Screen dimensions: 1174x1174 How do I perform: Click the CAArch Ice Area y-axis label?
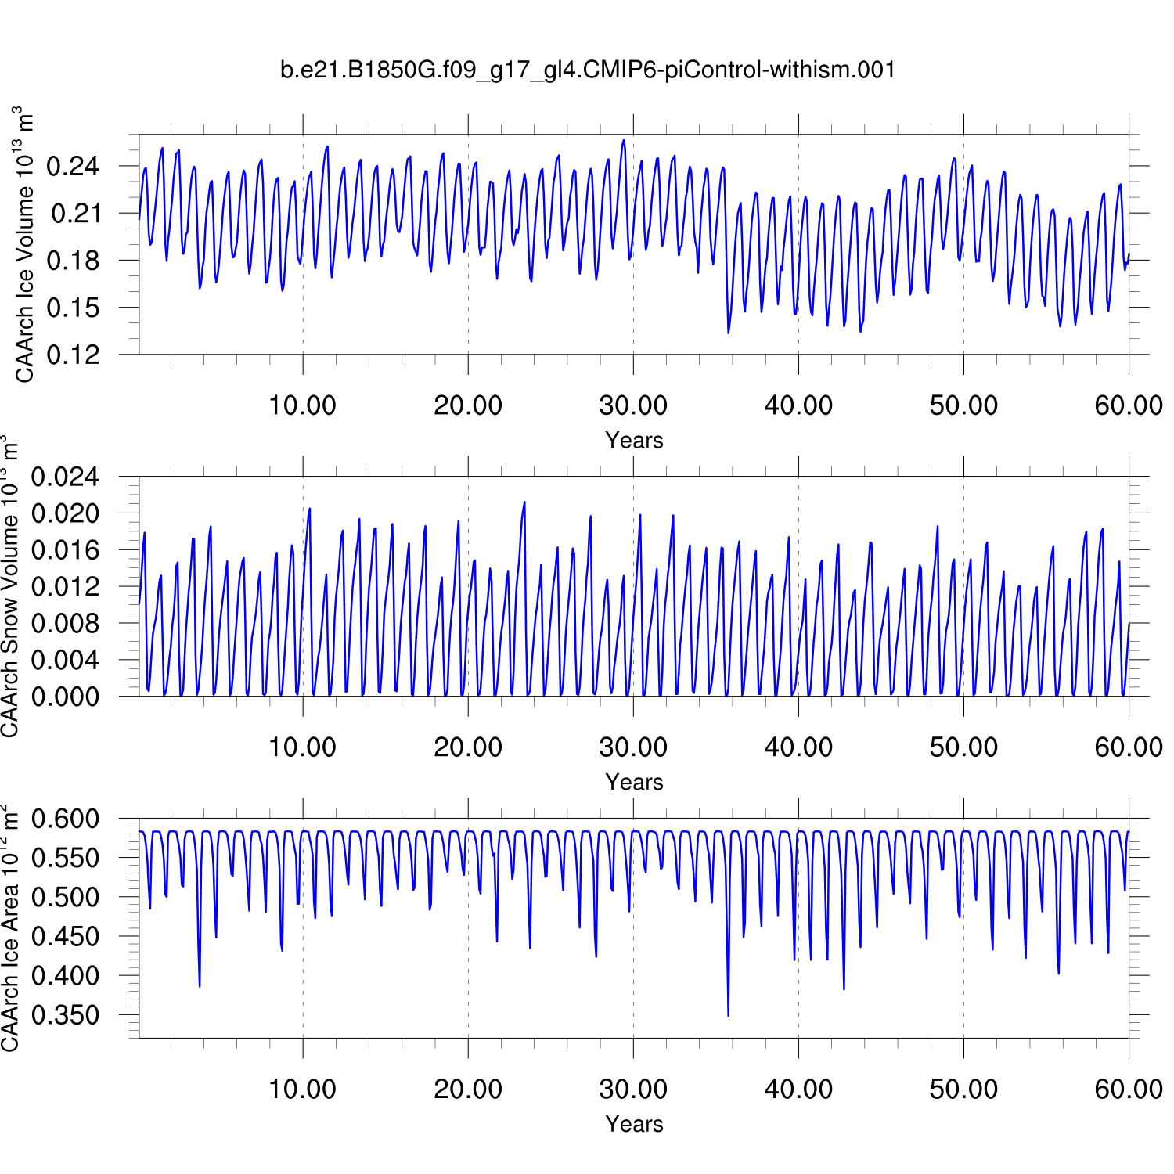click(x=9, y=928)
